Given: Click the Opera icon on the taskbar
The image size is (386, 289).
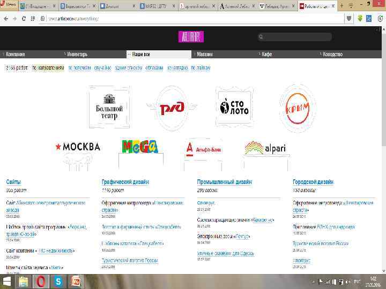Looking at the screenshot, I should (41, 282).
